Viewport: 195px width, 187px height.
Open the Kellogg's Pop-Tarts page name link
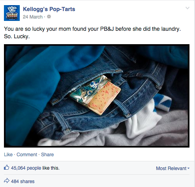tap(49, 9)
